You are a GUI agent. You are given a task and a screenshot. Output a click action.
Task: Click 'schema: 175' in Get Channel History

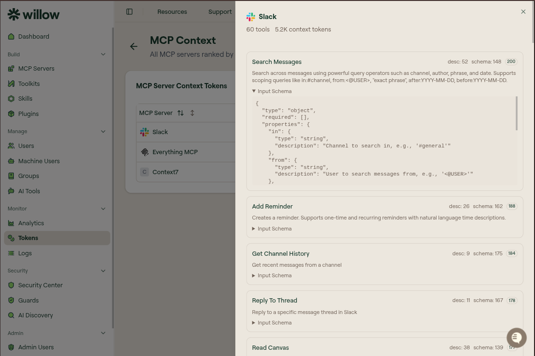[488, 253]
